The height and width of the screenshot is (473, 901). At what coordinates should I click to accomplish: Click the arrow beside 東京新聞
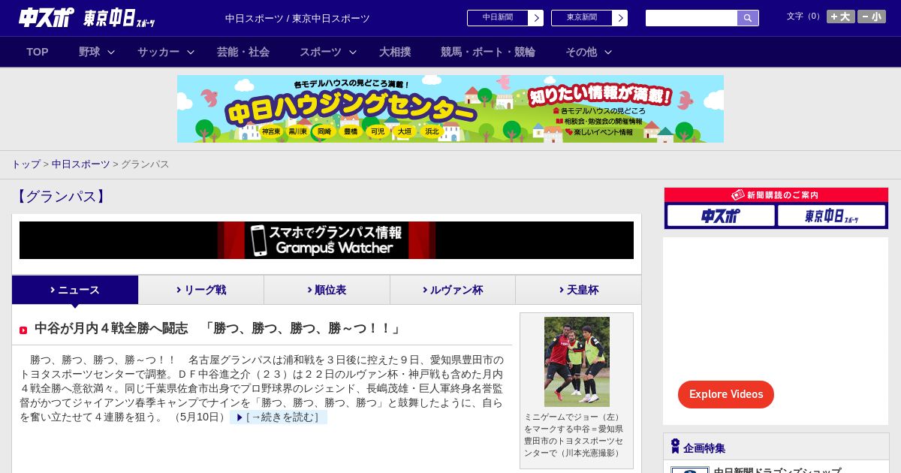(x=620, y=18)
